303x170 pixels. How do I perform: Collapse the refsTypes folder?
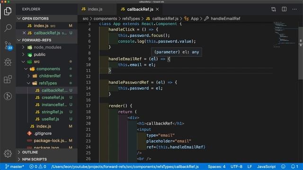click(46, 83)
